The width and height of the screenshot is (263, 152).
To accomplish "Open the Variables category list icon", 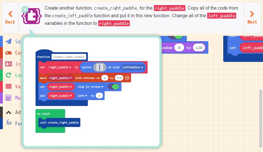I will coord(8,86).
